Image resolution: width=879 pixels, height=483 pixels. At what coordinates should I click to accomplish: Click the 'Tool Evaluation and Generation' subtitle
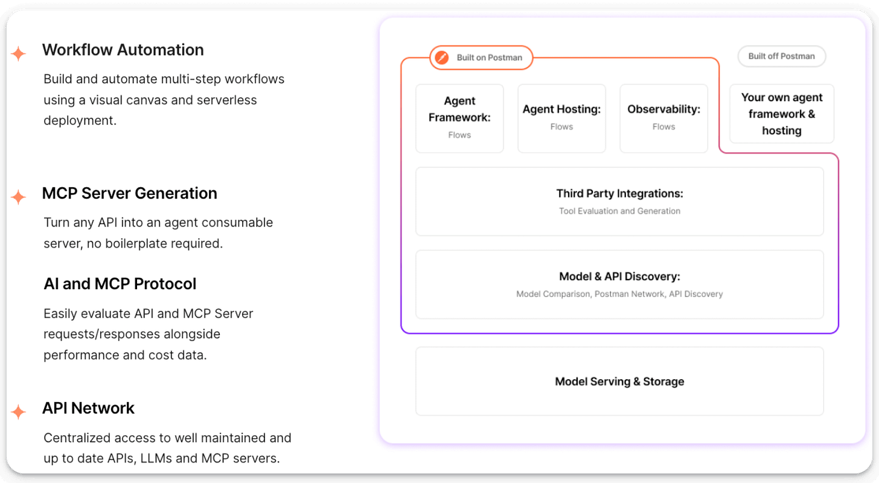[x=619, y=211]
